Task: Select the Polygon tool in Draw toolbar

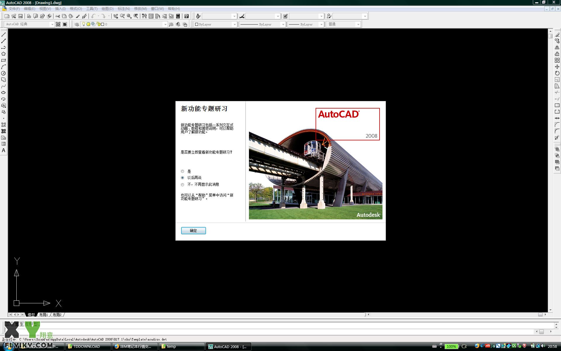Action: point(4,54)
